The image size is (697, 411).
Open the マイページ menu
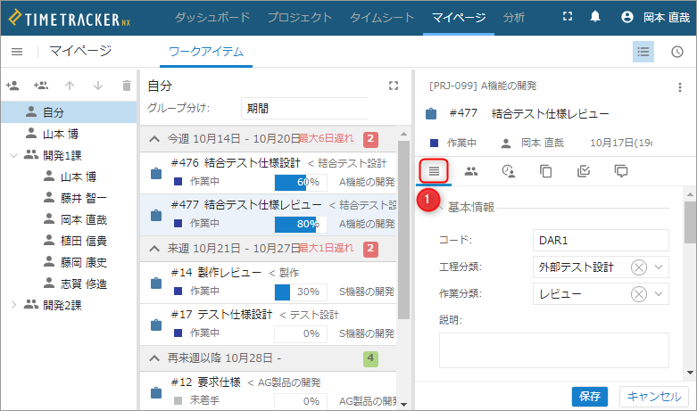pos(459,17)
